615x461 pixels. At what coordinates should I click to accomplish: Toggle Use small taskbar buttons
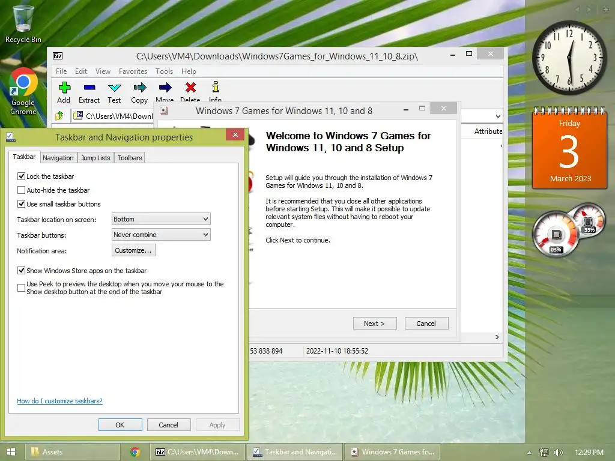tap(21, 204)
